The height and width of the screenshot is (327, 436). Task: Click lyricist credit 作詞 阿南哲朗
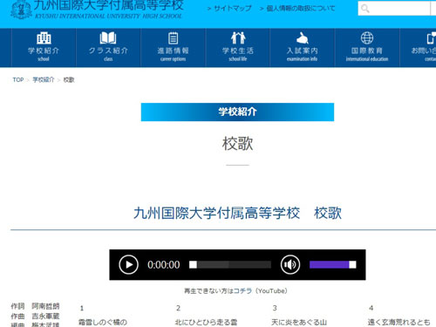point(35,306)
